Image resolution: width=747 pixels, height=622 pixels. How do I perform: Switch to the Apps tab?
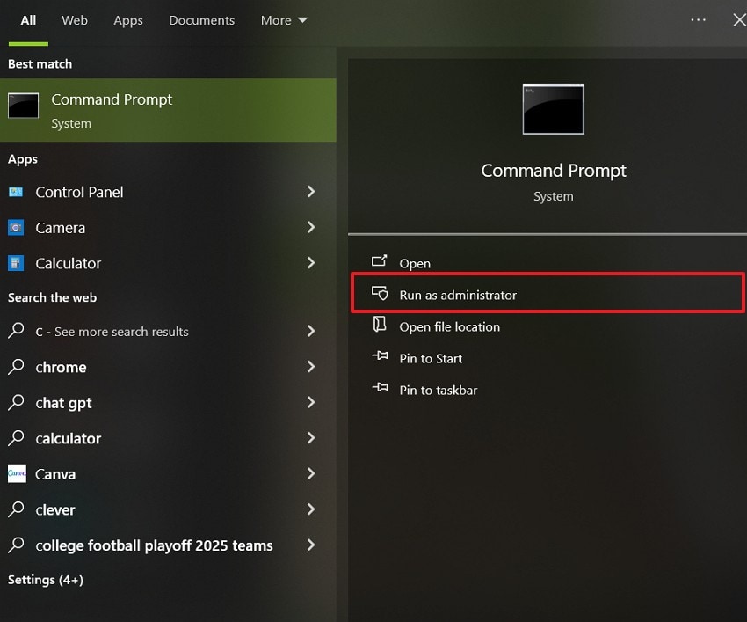point(127,20)
